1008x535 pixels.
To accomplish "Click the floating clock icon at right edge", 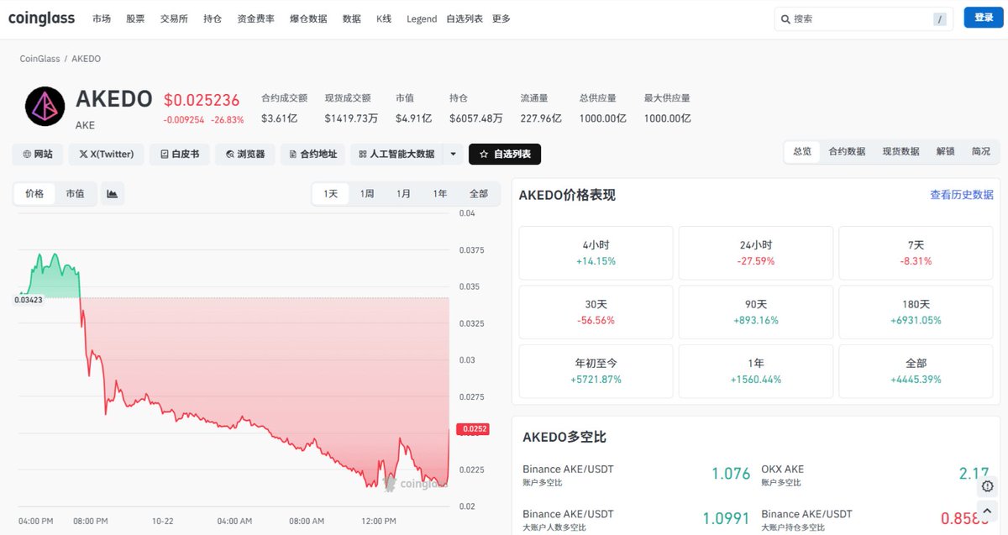I will (988, 486).
